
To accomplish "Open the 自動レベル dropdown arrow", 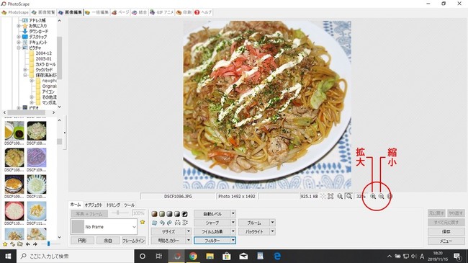I will coord(233,214).
